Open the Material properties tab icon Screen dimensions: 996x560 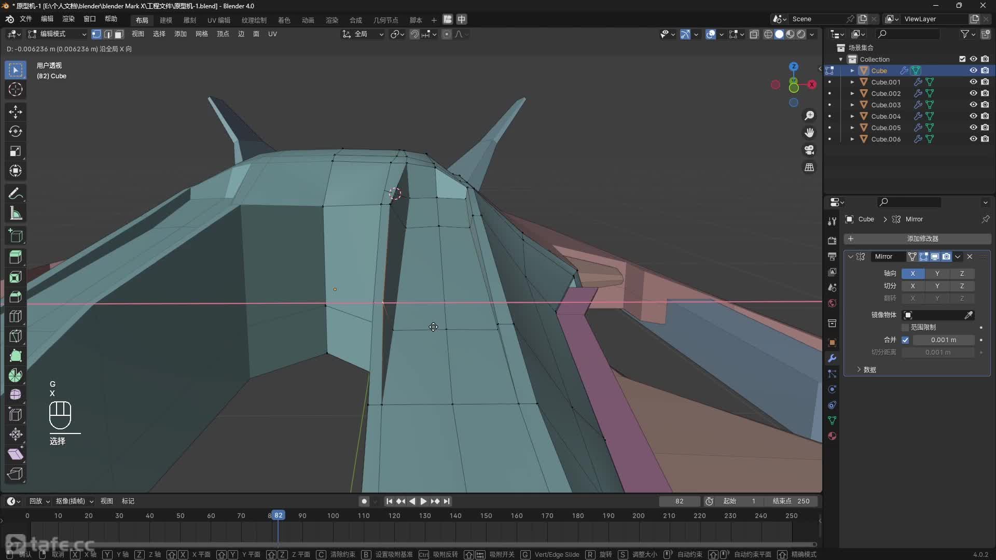coord(832,436)
